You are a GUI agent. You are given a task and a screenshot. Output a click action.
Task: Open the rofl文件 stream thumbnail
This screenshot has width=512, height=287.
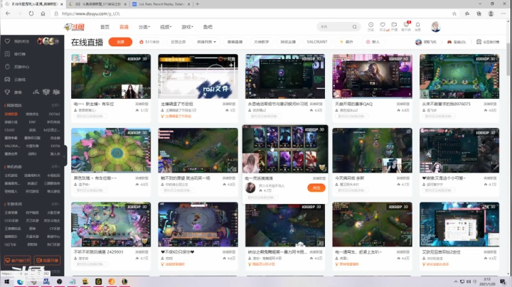click(x=198, y=76)
